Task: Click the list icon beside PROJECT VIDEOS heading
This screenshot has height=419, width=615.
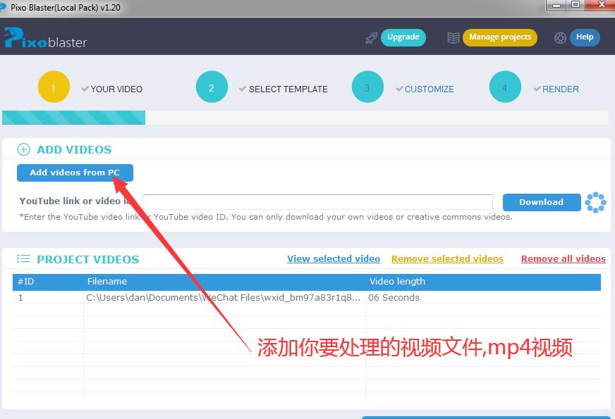Action: coord(23,259)
